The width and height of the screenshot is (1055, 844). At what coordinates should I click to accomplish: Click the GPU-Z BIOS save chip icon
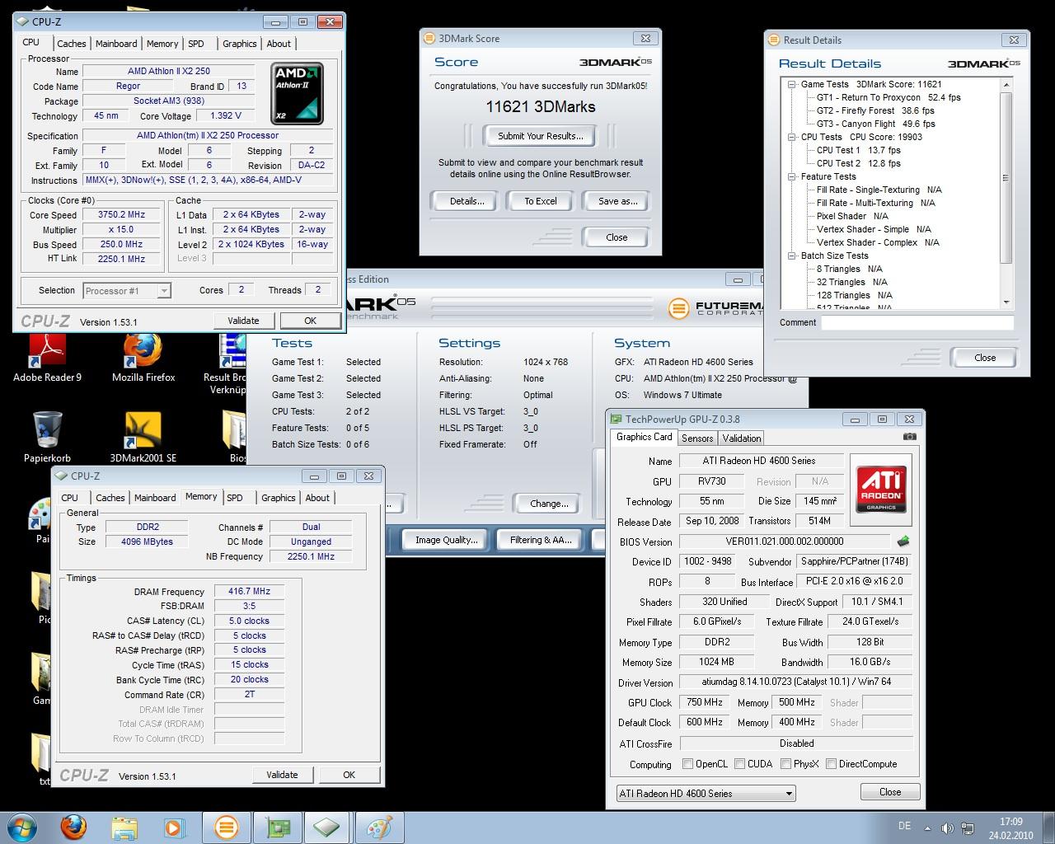[903, 542]
